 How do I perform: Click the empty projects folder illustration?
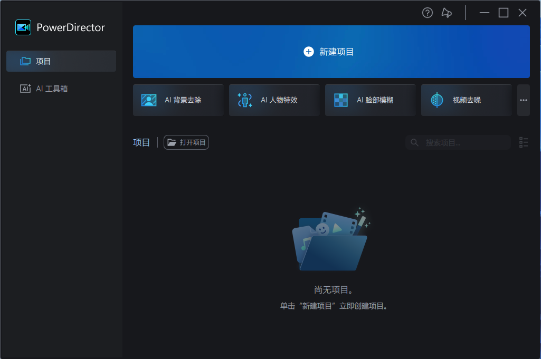coord(331,239)
